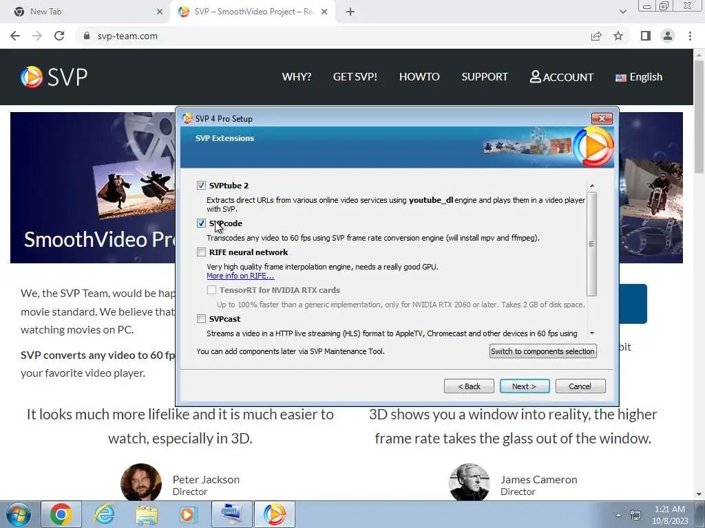This screenshot has width=705, height=528.
Task: Click the SmoothVideo Project banner title
Action: (101, 239)
